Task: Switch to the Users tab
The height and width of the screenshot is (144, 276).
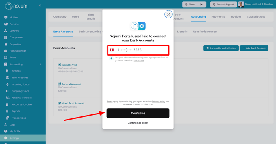Action: [x=75, y=17]
